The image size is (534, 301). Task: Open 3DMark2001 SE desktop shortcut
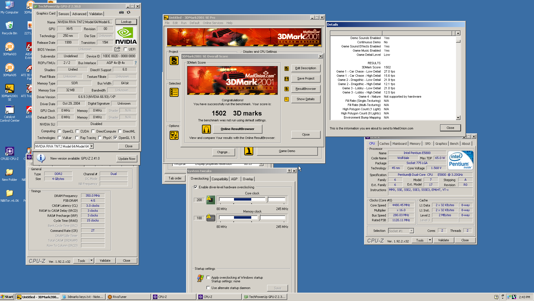9,93
